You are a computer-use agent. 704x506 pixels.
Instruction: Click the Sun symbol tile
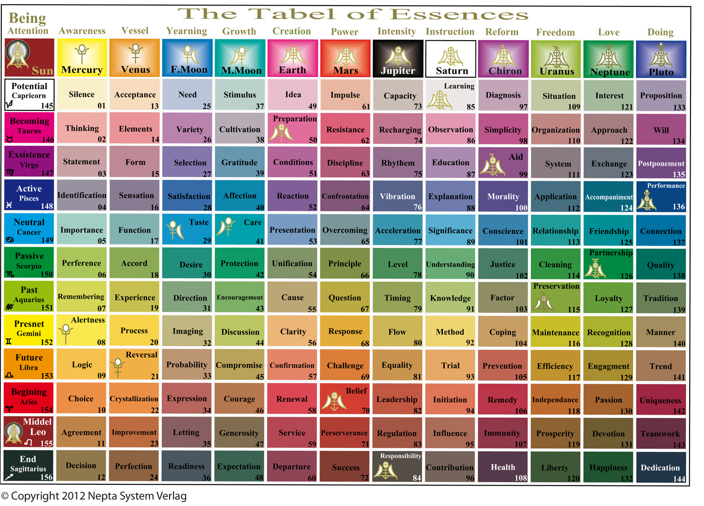coord(29,58)
